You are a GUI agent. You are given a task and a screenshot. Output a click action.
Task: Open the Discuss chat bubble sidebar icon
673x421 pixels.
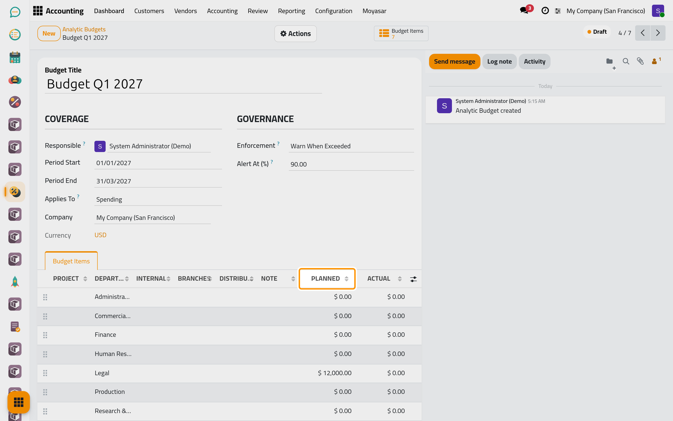[x=15, y=12]
